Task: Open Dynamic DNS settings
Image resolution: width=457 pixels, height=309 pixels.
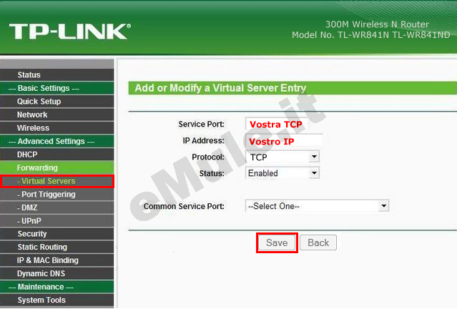Action: pyautogui.click(x=57, y=273)
